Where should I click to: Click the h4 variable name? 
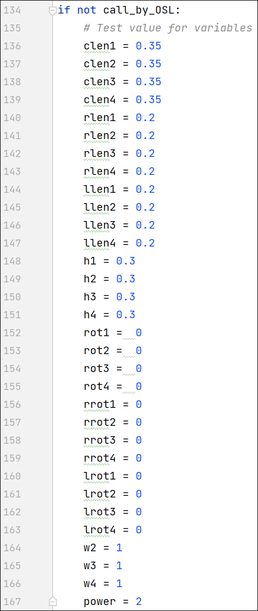pos(90,315)
